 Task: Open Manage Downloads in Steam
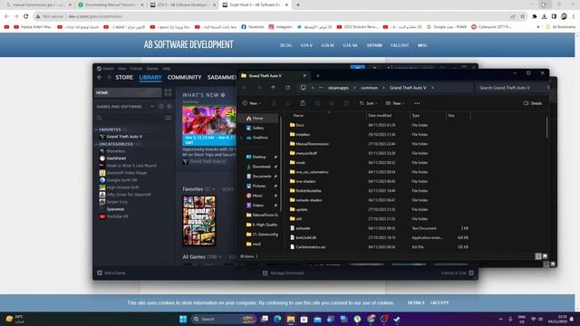click(x=284, y=273)
